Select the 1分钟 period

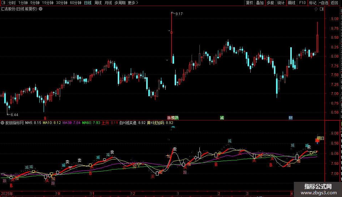click(x=23, y=3)
